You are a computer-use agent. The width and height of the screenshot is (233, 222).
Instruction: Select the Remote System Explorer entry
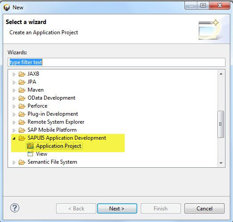[56, 122]
